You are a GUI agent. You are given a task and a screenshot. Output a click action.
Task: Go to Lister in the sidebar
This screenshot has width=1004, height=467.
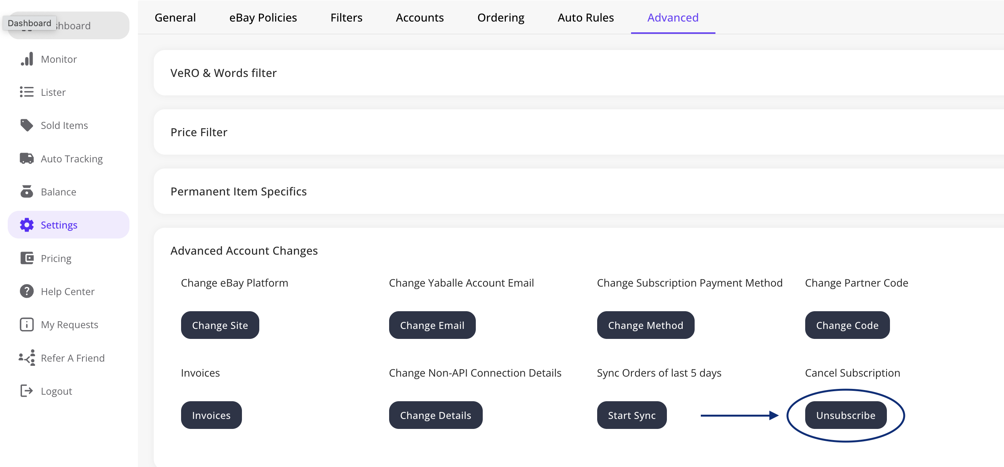point(69,92)
